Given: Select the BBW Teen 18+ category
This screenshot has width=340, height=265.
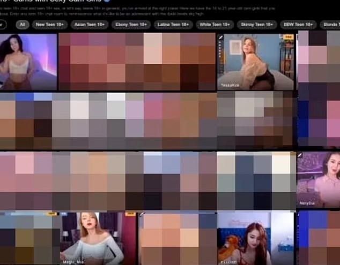Looking at the screenshot, I should tap(298, 25).
